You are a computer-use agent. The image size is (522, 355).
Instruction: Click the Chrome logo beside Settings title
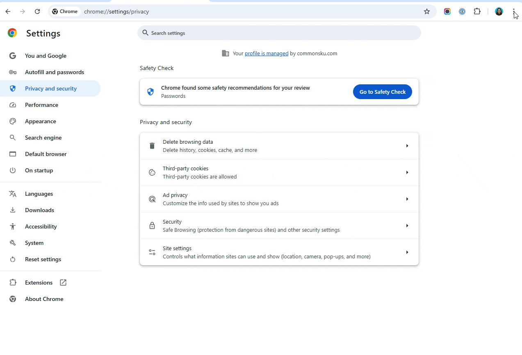12,33
